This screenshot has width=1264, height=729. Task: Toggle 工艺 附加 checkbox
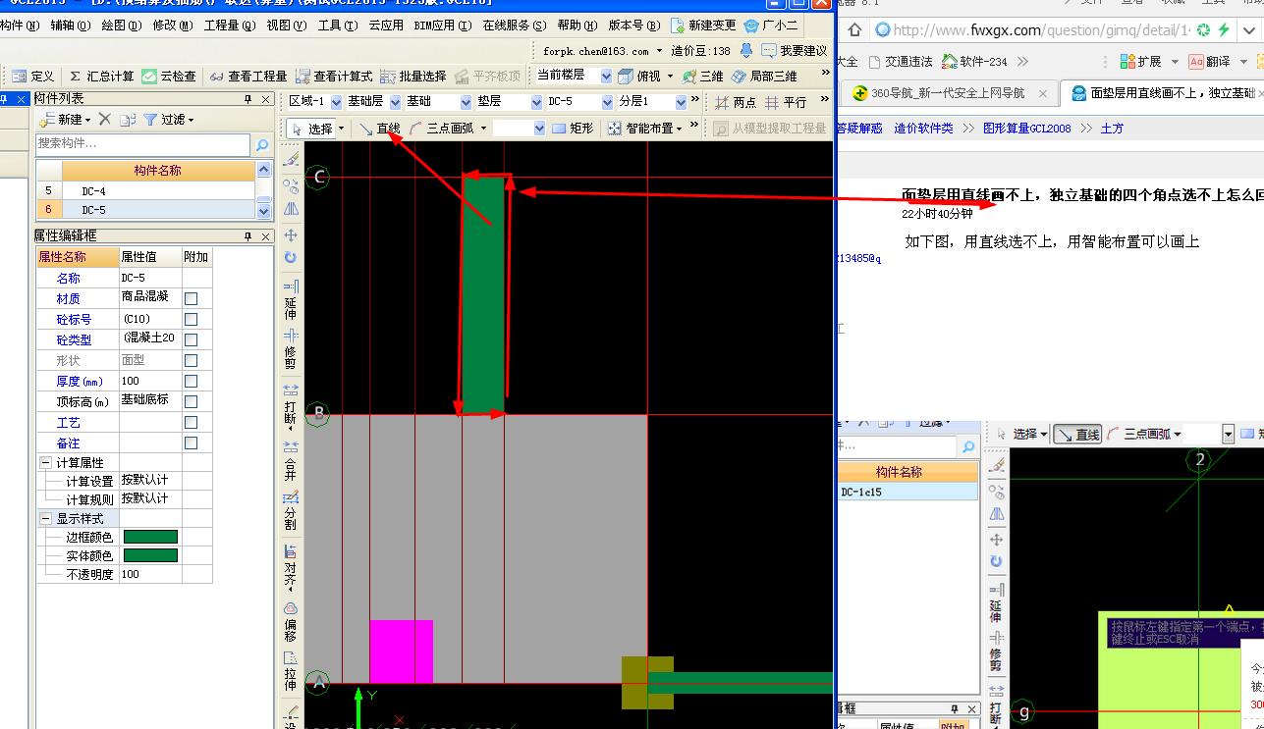pos(191,422)
